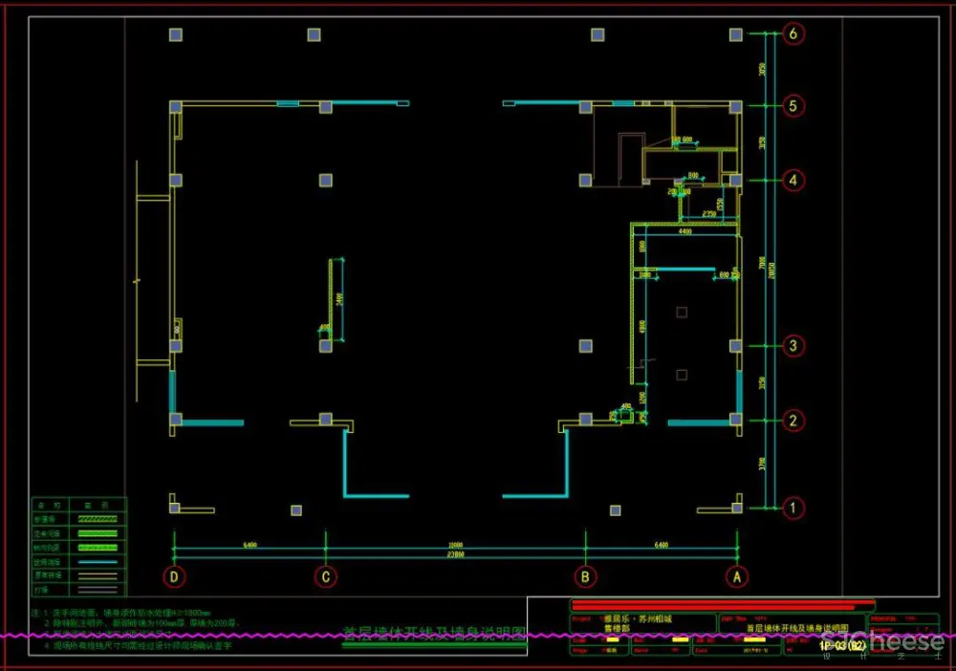Select the 2400 dimension on center partition
The width and height of the screenshot is (956, 671).
339,298
